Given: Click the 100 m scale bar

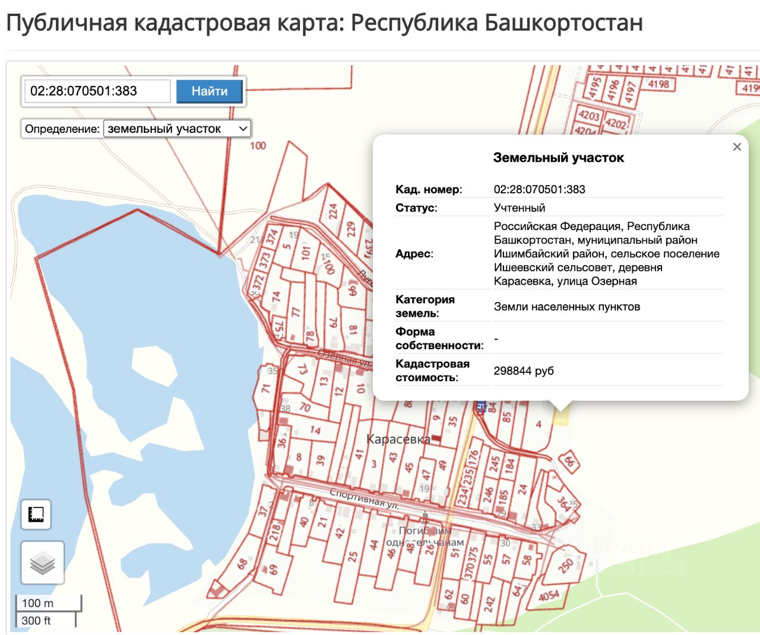Looking at the screenshot, I should coord(49,603).
